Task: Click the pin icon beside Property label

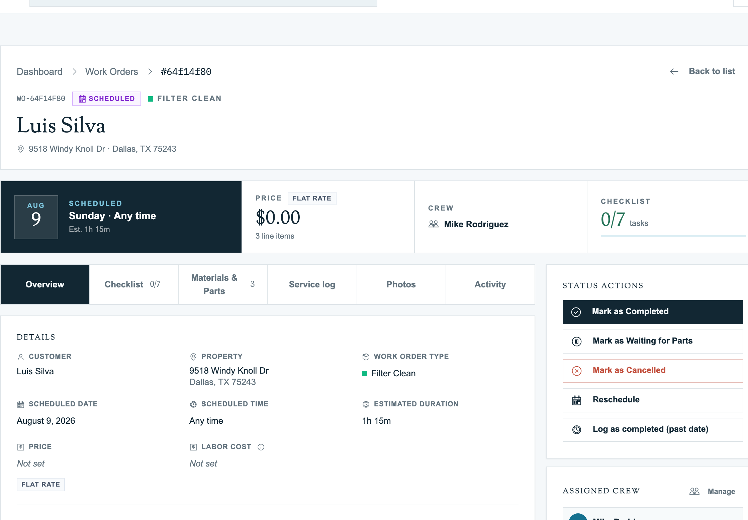Action: click(x=193, y=357)
